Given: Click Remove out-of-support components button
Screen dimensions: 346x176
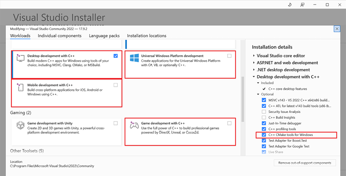Looking at the screenshot, I should click(305, 163).
